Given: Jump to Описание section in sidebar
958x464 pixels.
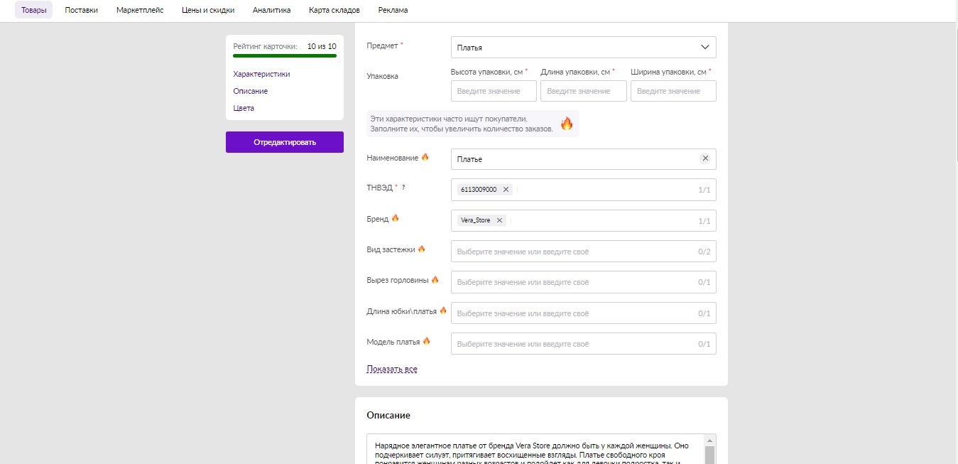Looking at the screenshot, I should (250, 91).
